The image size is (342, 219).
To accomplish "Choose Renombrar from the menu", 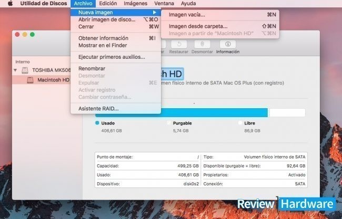I will [116, 68].
